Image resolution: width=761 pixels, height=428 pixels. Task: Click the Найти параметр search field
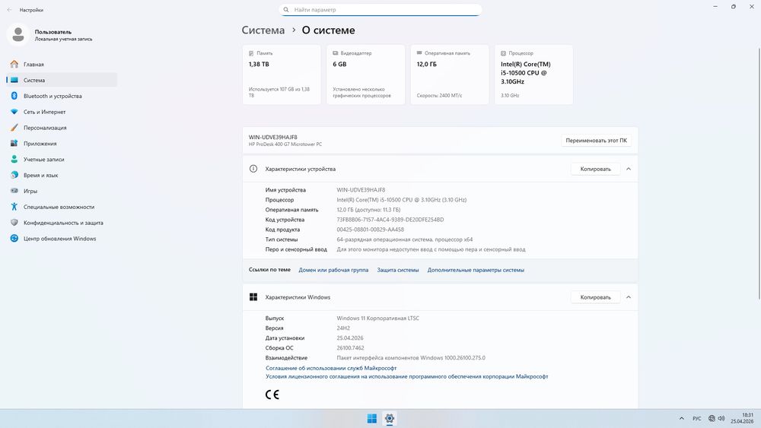tap(380, 10)
